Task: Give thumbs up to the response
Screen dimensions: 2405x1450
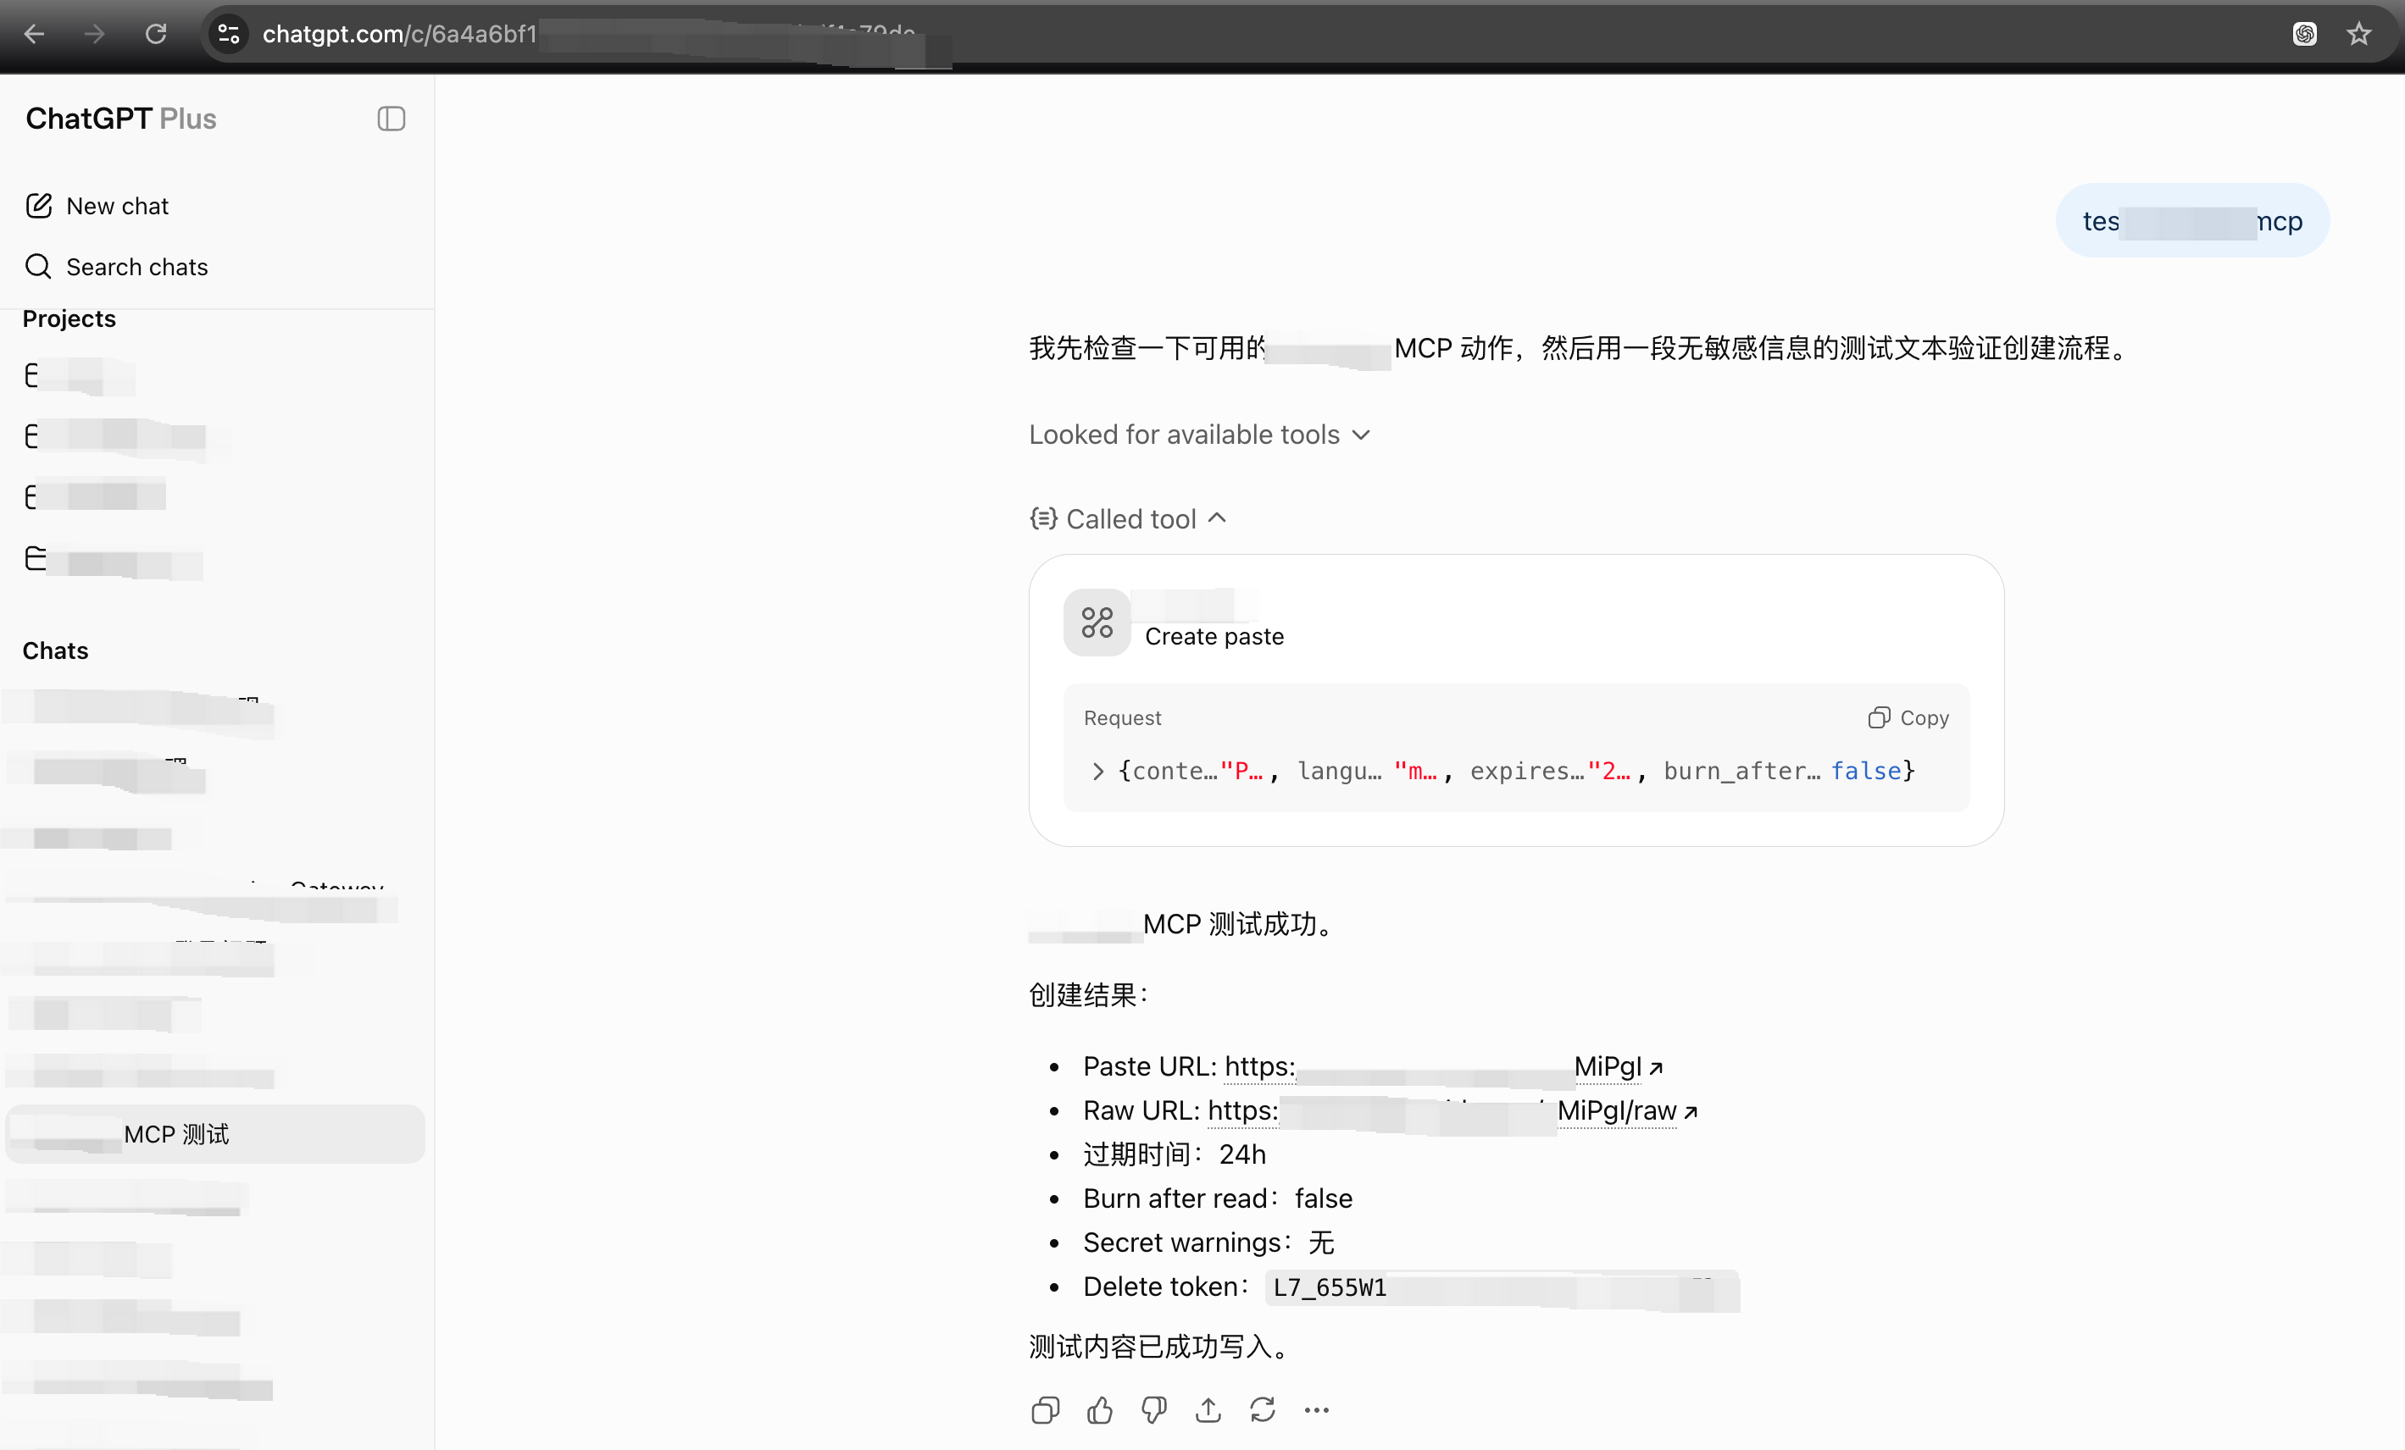Action: tap(1100, 1410)
